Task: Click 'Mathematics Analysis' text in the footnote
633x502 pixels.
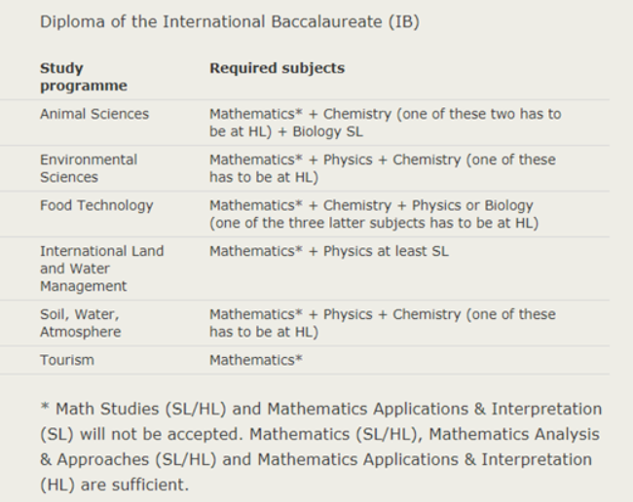Action: (x=514, y=434)
